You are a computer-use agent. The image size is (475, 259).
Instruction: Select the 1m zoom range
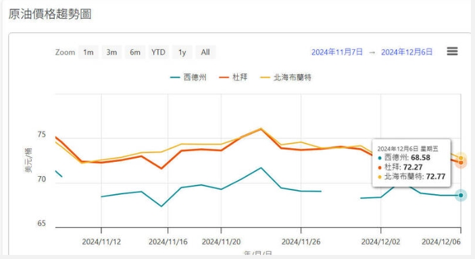coord(88,53)
